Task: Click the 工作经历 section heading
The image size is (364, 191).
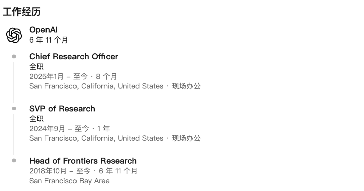Action: coord(22,11)
